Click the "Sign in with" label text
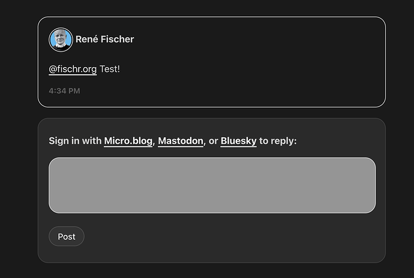 [x=75, y=141]
